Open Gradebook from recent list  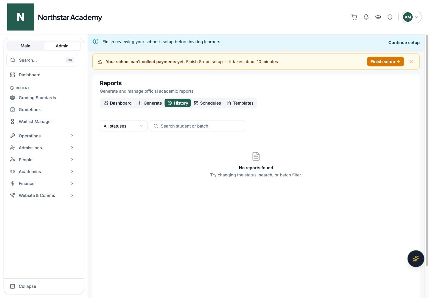coord(42,110)
